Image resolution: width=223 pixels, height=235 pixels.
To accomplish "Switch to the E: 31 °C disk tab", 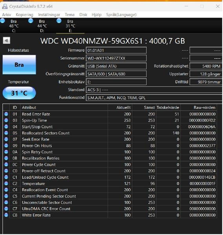I will click(70, 26).
